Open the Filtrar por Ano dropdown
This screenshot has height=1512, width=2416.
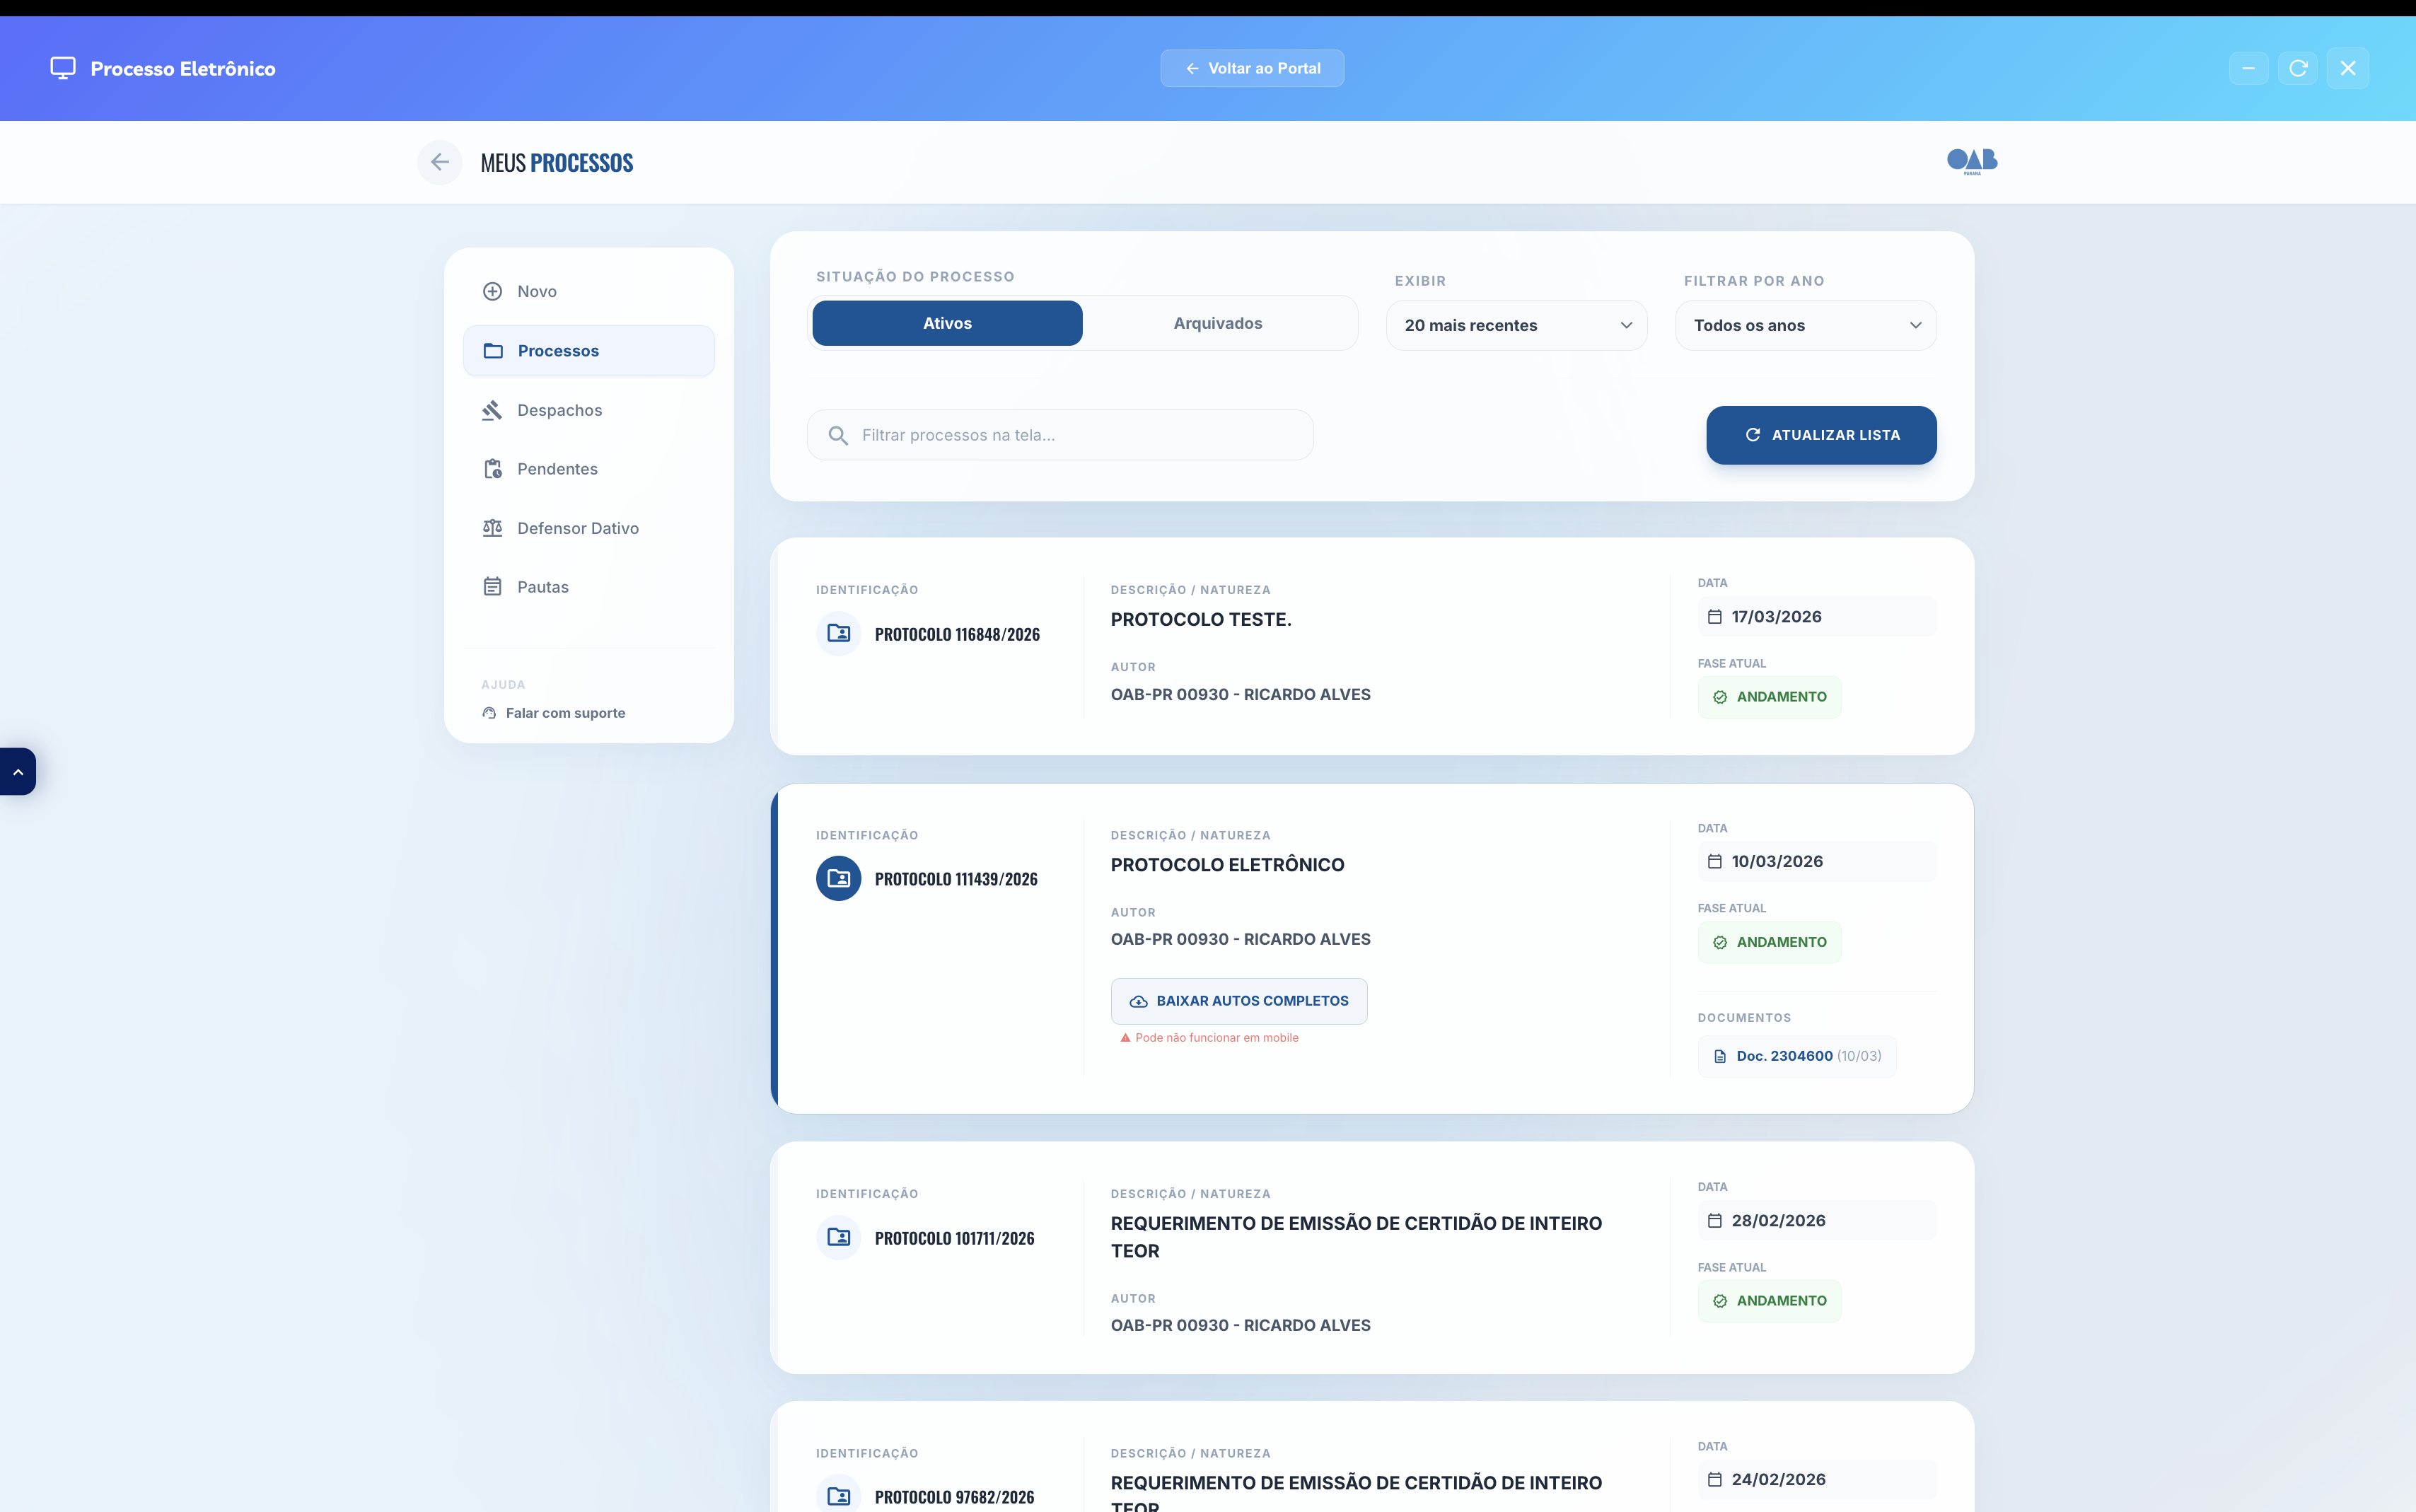(1805, 325)
